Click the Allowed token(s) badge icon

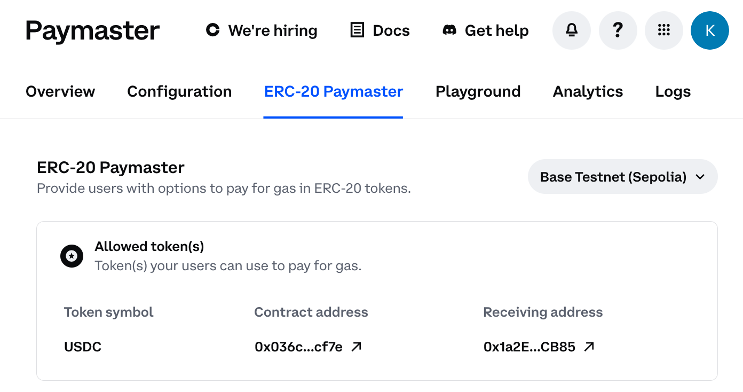tap(72, 256)
